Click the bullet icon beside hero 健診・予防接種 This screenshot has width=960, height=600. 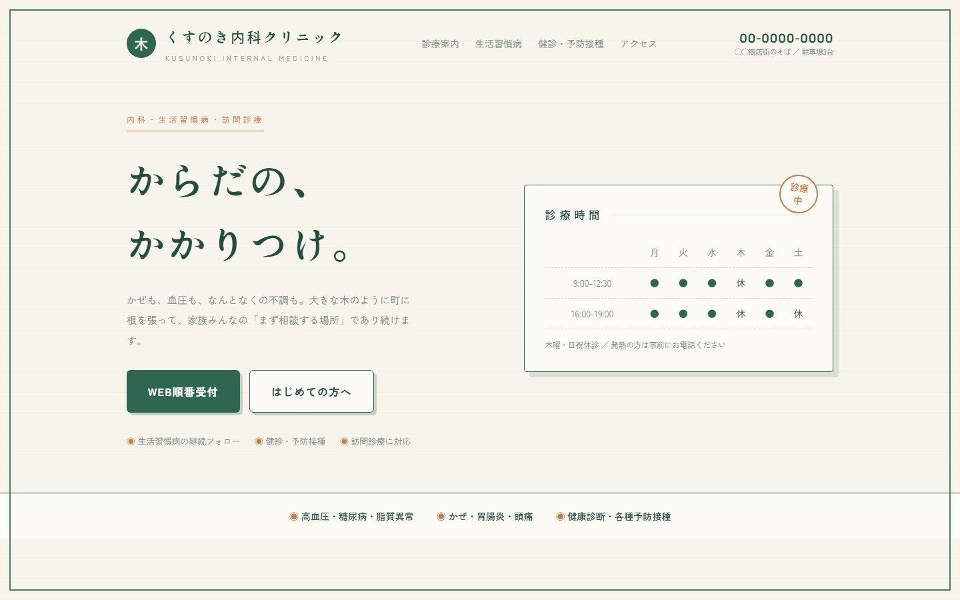tap(259, 441)
